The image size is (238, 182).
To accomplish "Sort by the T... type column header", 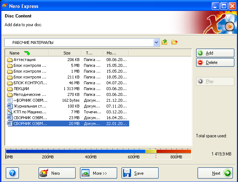I will click(92, 53).
